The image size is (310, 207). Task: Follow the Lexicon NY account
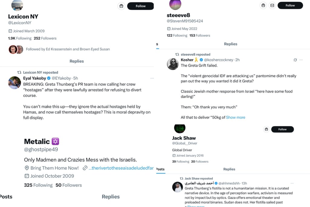(140, 6)
